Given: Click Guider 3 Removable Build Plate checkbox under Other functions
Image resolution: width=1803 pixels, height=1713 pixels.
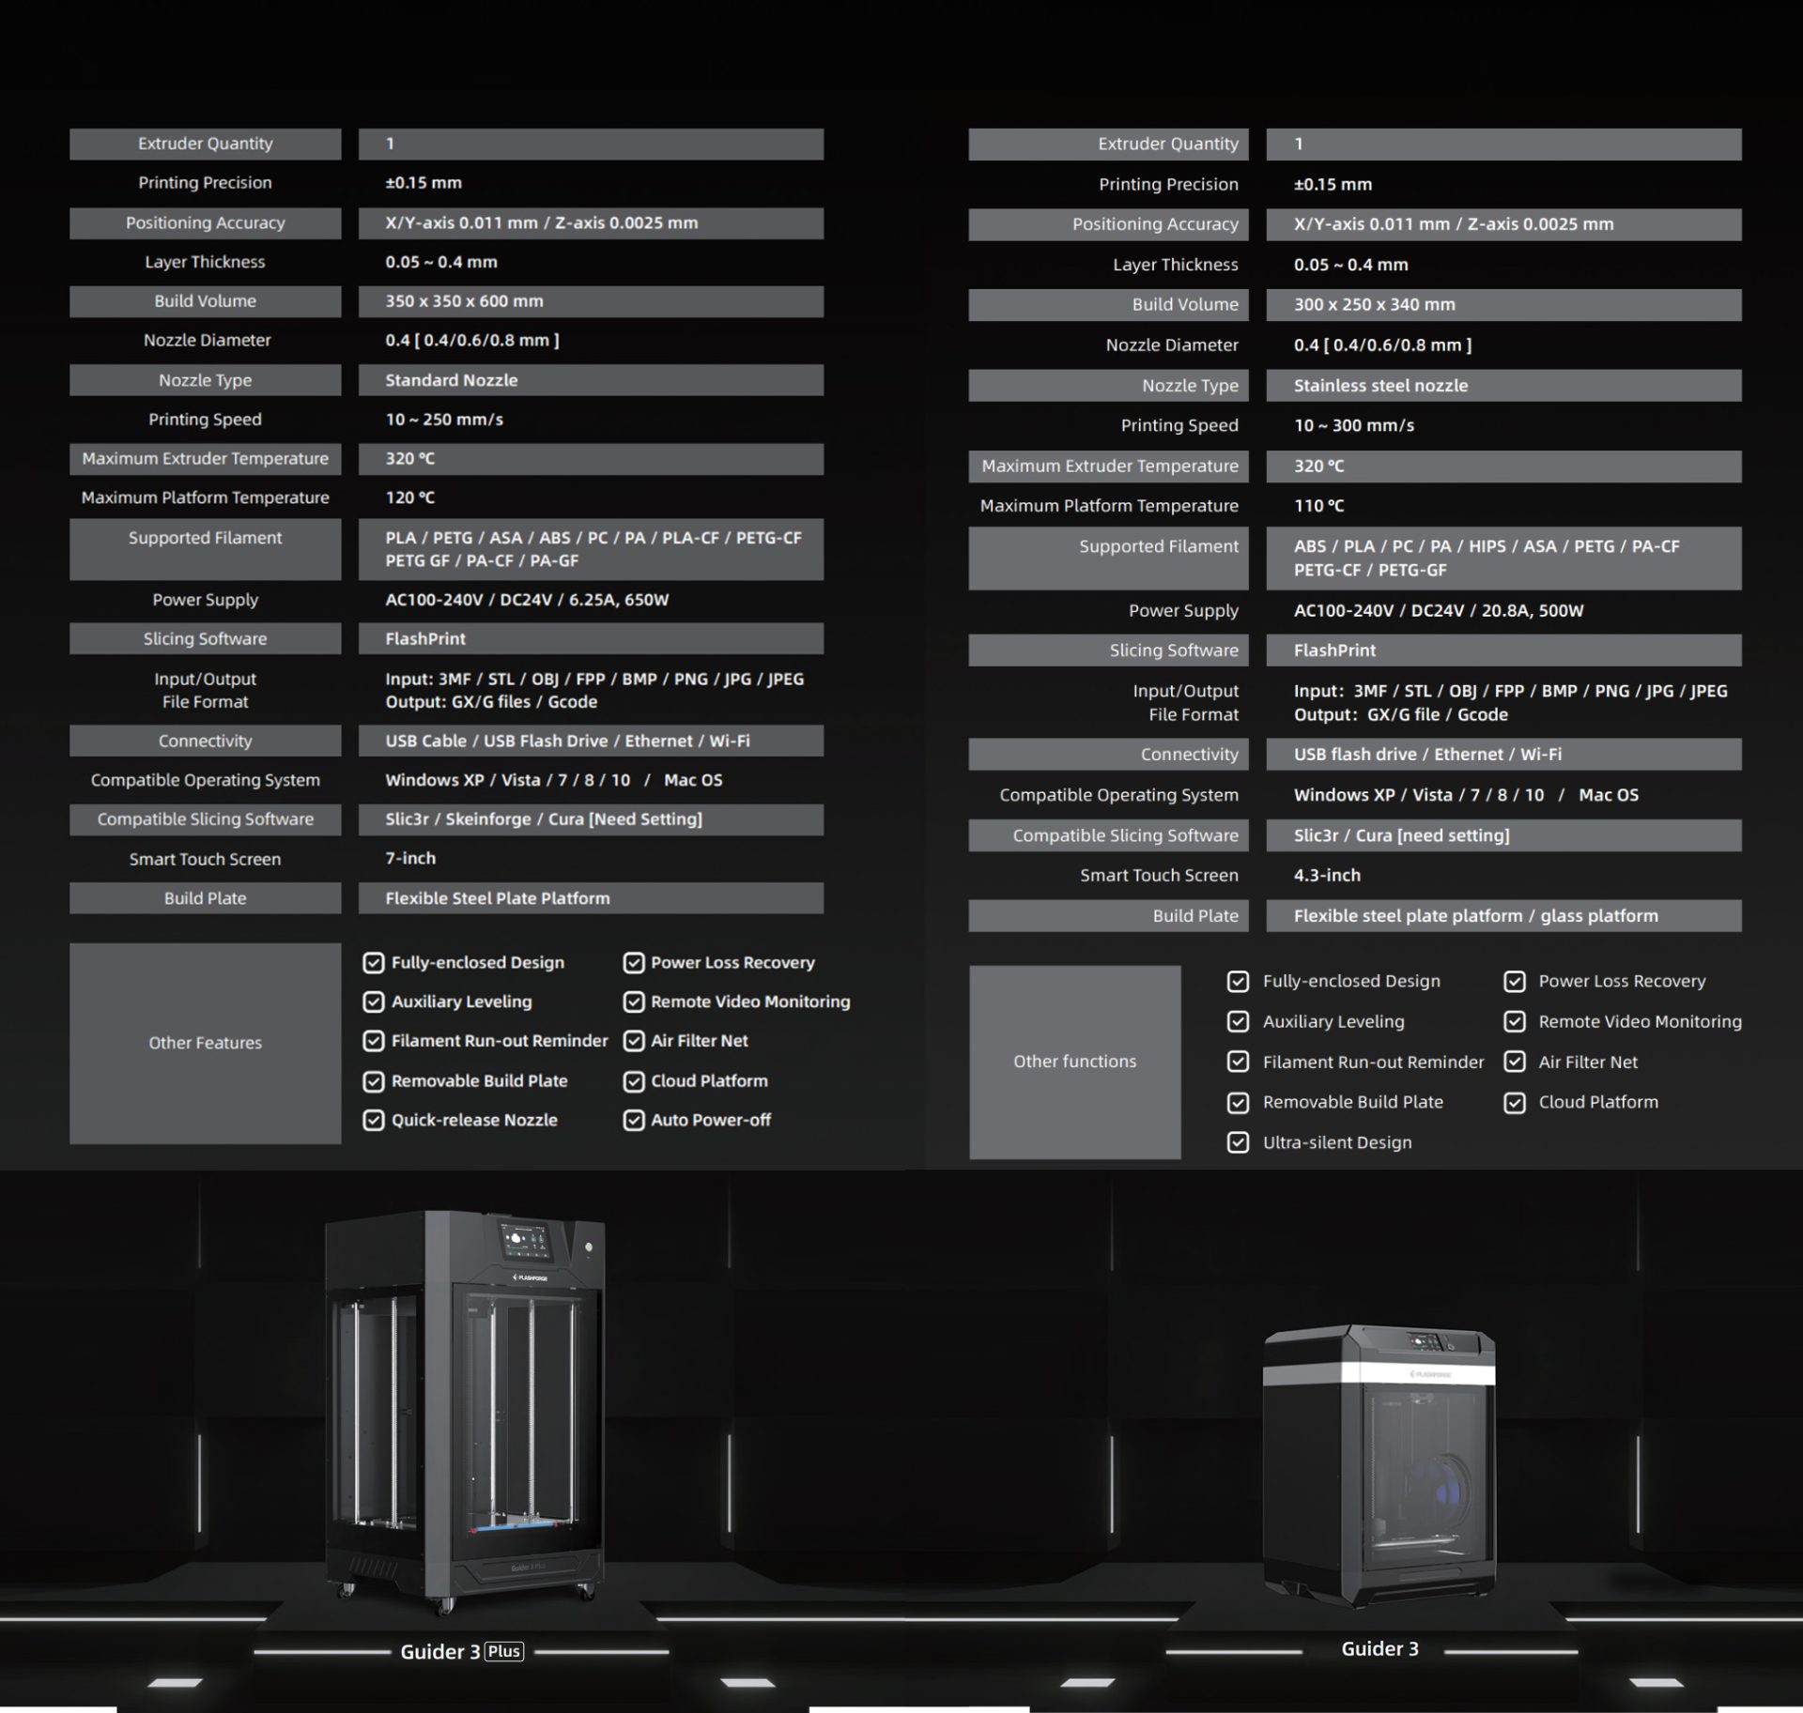Looking at the screenshot, I should coord(1239,1102).
